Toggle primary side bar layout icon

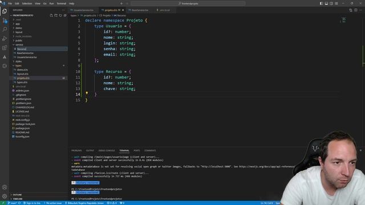pyautogui.click(x=321, y=3)
